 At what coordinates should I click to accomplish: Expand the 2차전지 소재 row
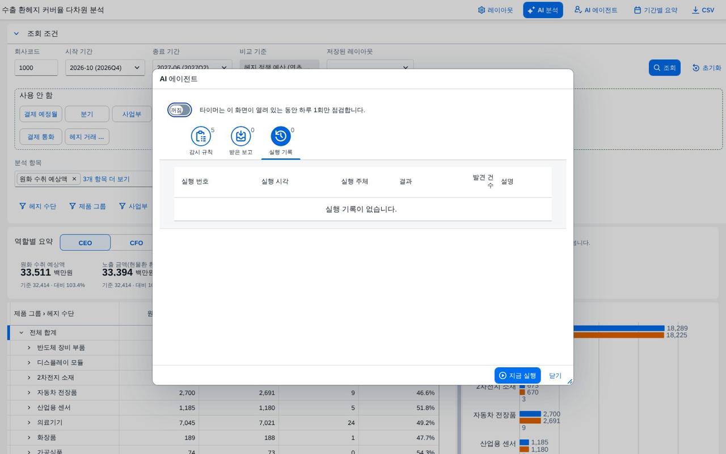coord(29,377)
